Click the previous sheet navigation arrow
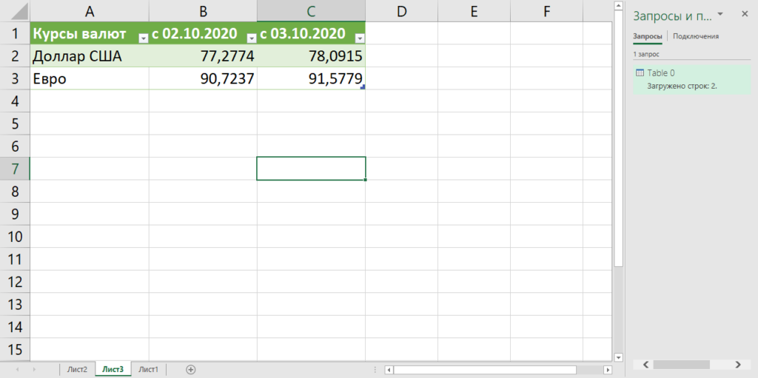 18,369
